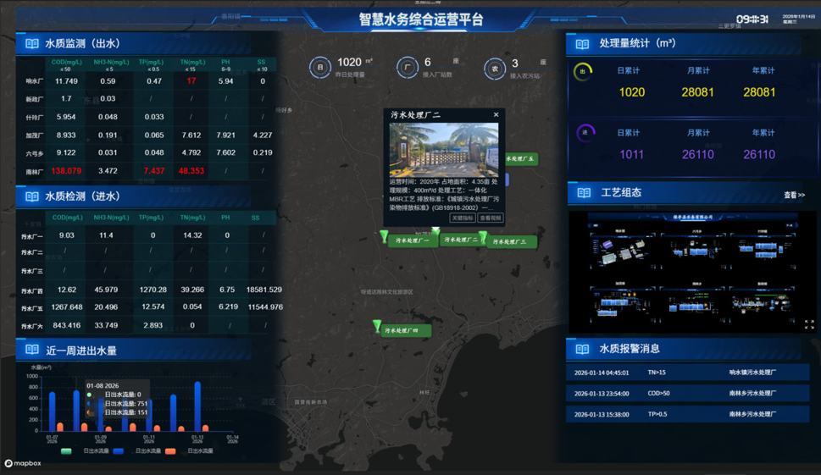821x475 pixels.
Task: Close the 污水处理厂二 popup
Action: pos(496,114)
